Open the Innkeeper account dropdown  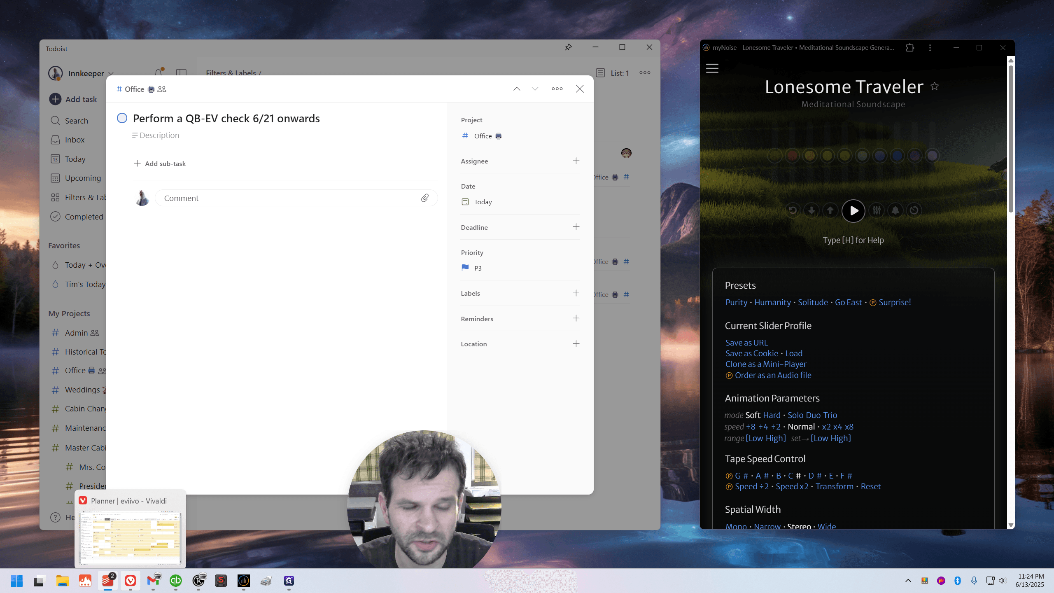(82, 73)
